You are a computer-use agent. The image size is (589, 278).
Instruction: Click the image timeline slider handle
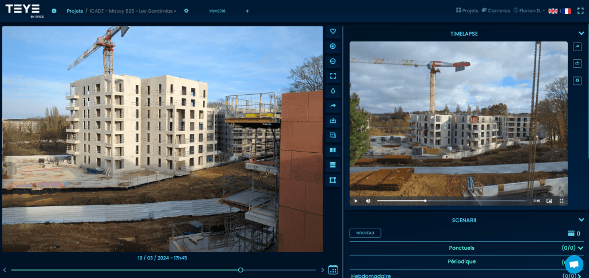click(x=240, y=270)
